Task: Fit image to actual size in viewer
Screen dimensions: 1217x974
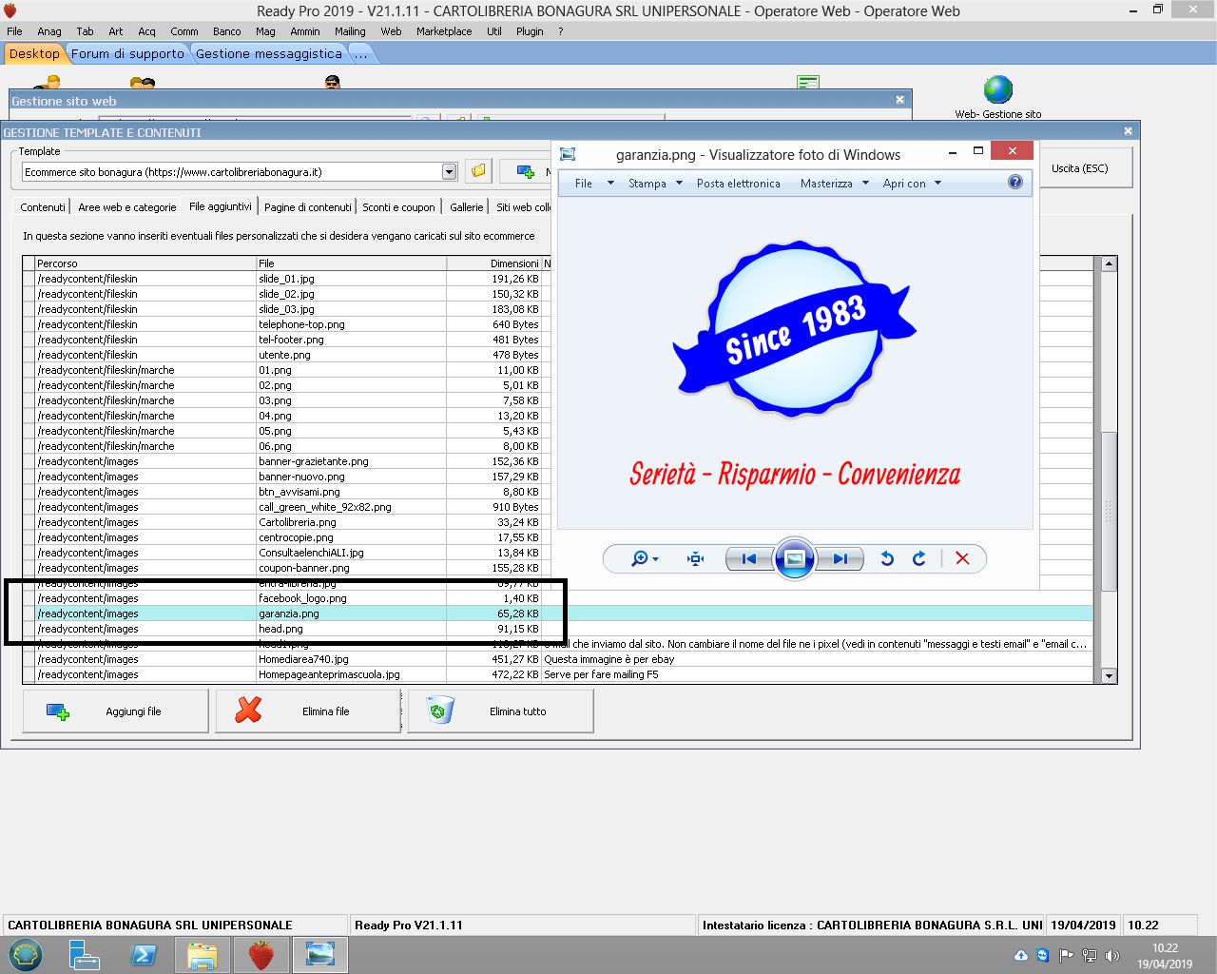Action: (695, 558)
